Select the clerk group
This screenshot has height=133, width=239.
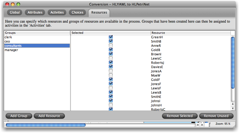8,37
